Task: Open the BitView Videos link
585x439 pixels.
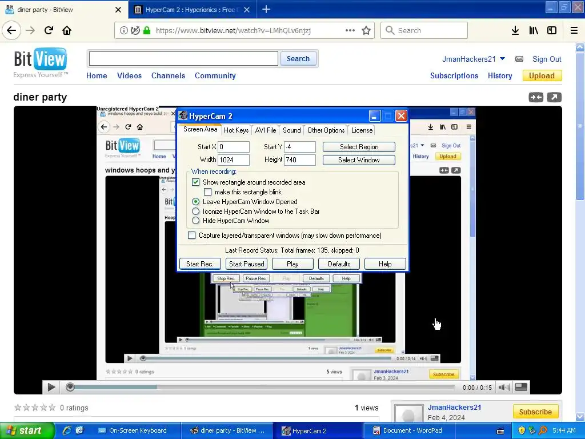Action: pos(129,76)
